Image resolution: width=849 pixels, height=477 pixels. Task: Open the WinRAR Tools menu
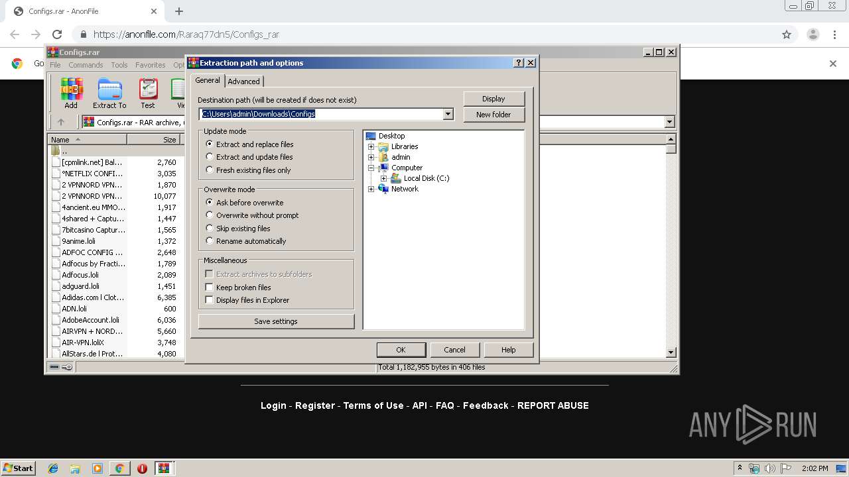pyautogui.click(x=119, y=65)
